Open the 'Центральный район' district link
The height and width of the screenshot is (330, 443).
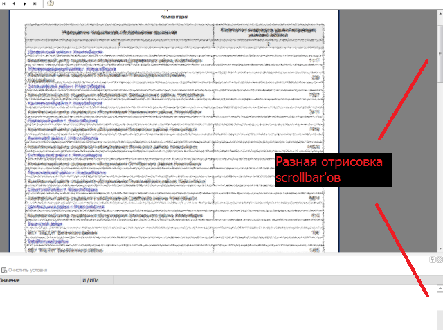tap(66, 207)
